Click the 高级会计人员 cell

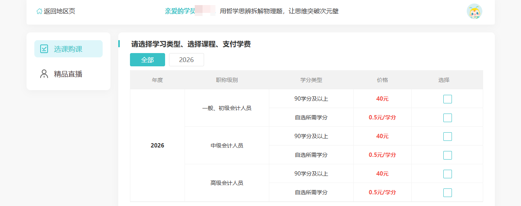point(227,183)
